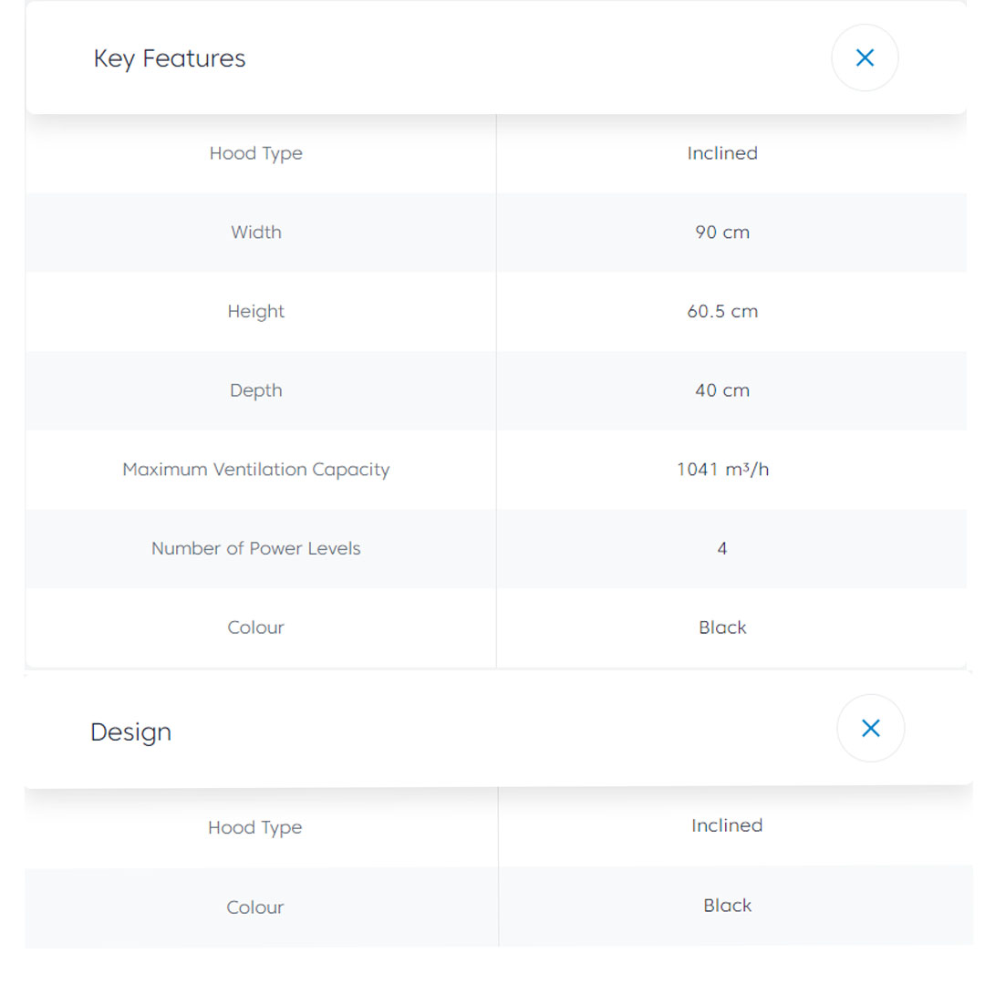The height and width of the screenshot is (985, 985).
Task: Click Black value in Design section
Action: point(727,906)
